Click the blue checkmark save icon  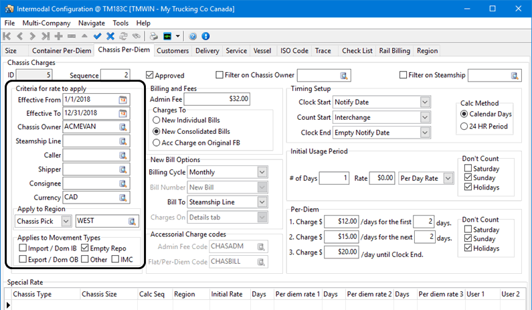coord(98,36)
